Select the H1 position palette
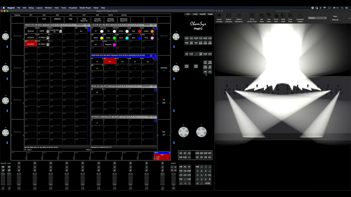Viewport: 351px width, 197px height. pyautogui.click(x=110, y=61)
